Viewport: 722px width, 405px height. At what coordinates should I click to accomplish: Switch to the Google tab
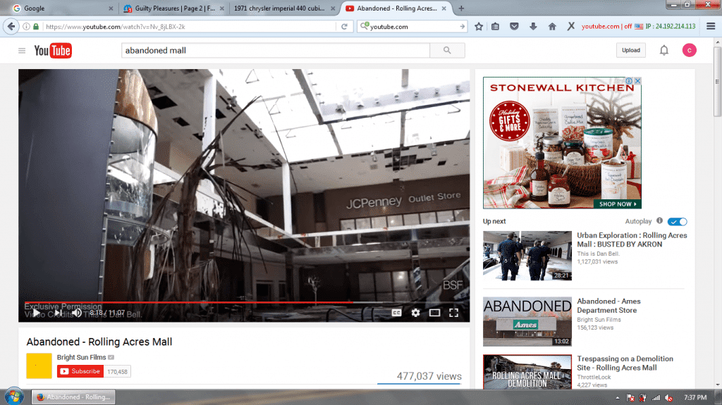(x=60, y=8)
